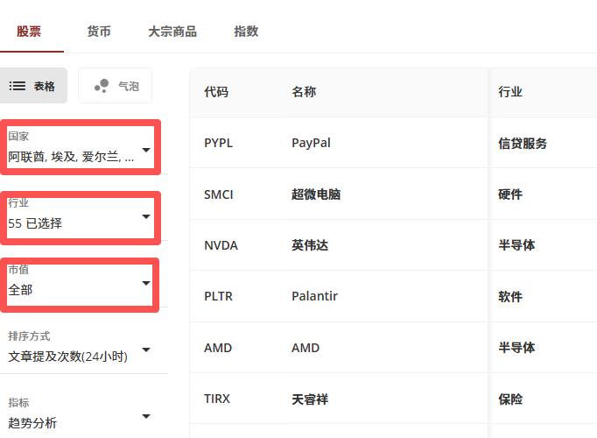
Task: Expand the 指标 趋势分析 dropdown
Action: pos(81,415)
